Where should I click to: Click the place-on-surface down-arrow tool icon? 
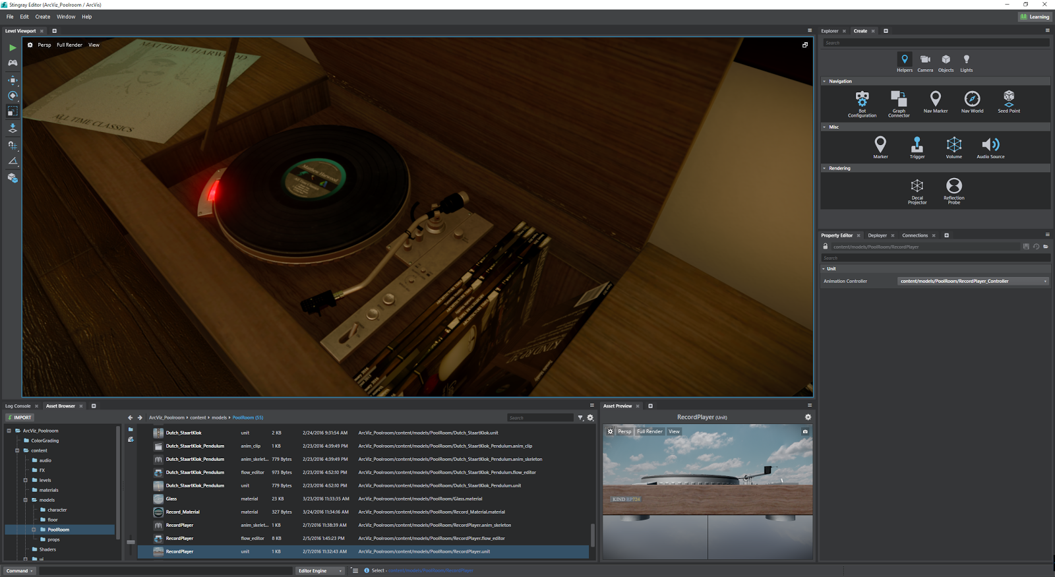[13, 128]
